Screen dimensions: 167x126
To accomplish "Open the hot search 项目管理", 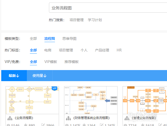I will (x=77, y=20).
